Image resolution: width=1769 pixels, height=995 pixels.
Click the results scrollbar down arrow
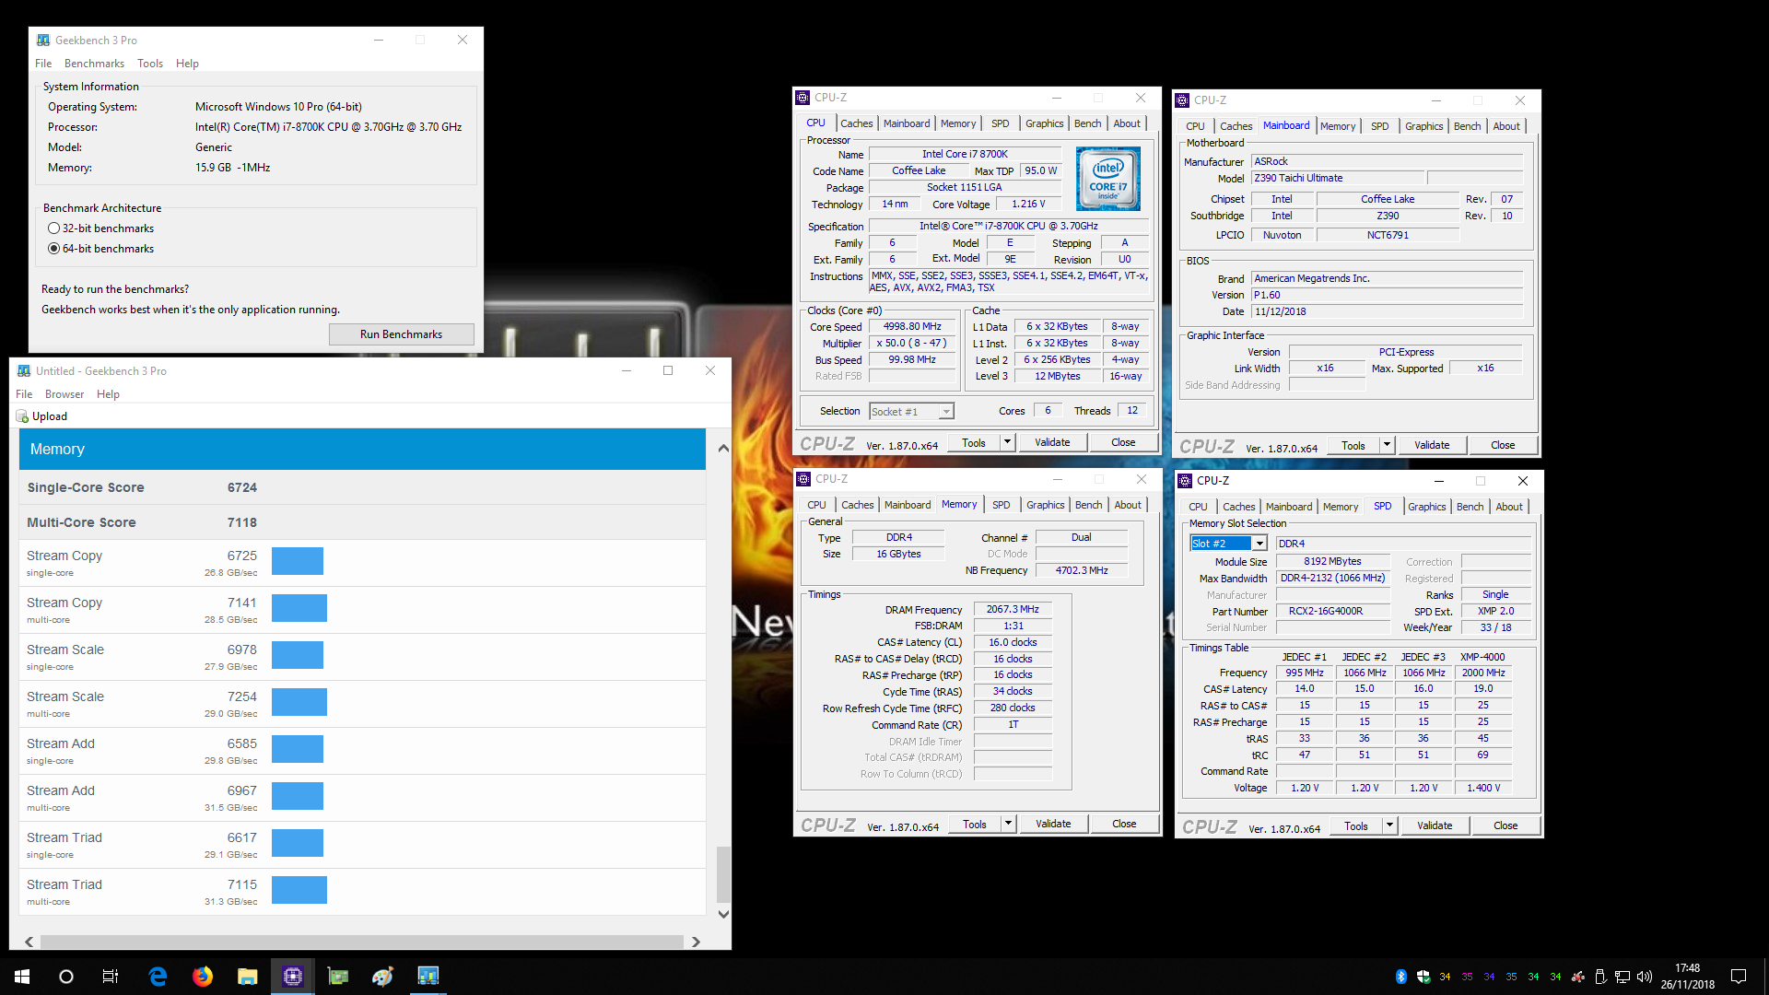pyautogui.click(x=723, y=915)
